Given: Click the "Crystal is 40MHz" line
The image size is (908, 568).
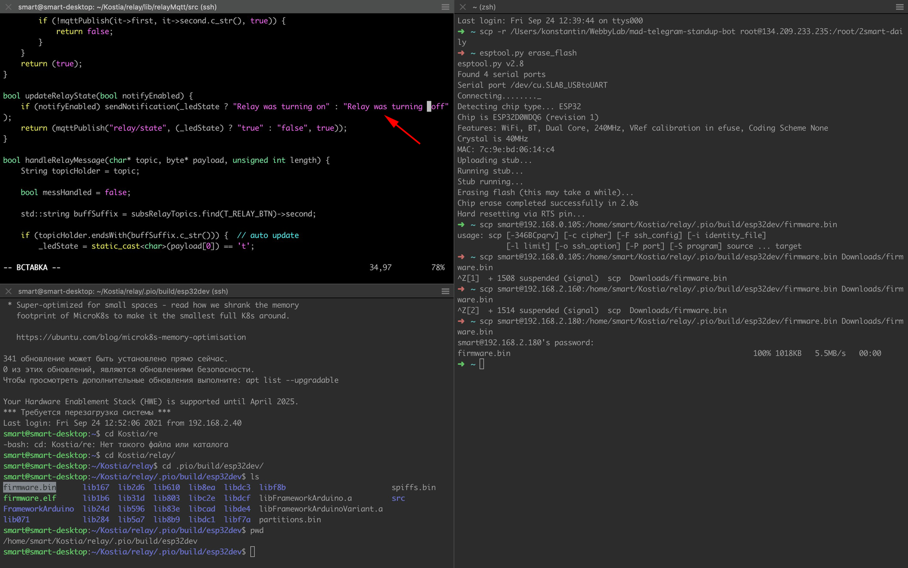Looking at the screenshot, I should [x=492, y=139].
